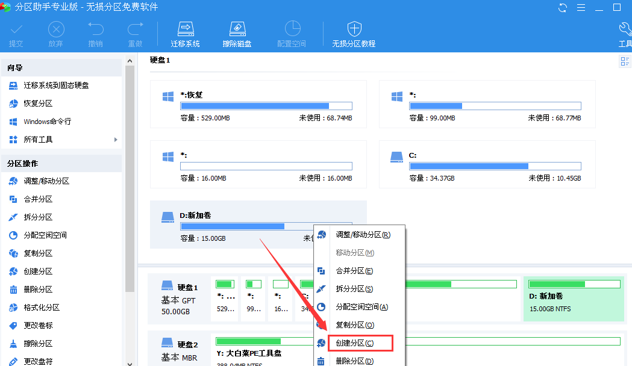
Task: Select context menu item 创建分区(C)
Action: coord(359,343)
